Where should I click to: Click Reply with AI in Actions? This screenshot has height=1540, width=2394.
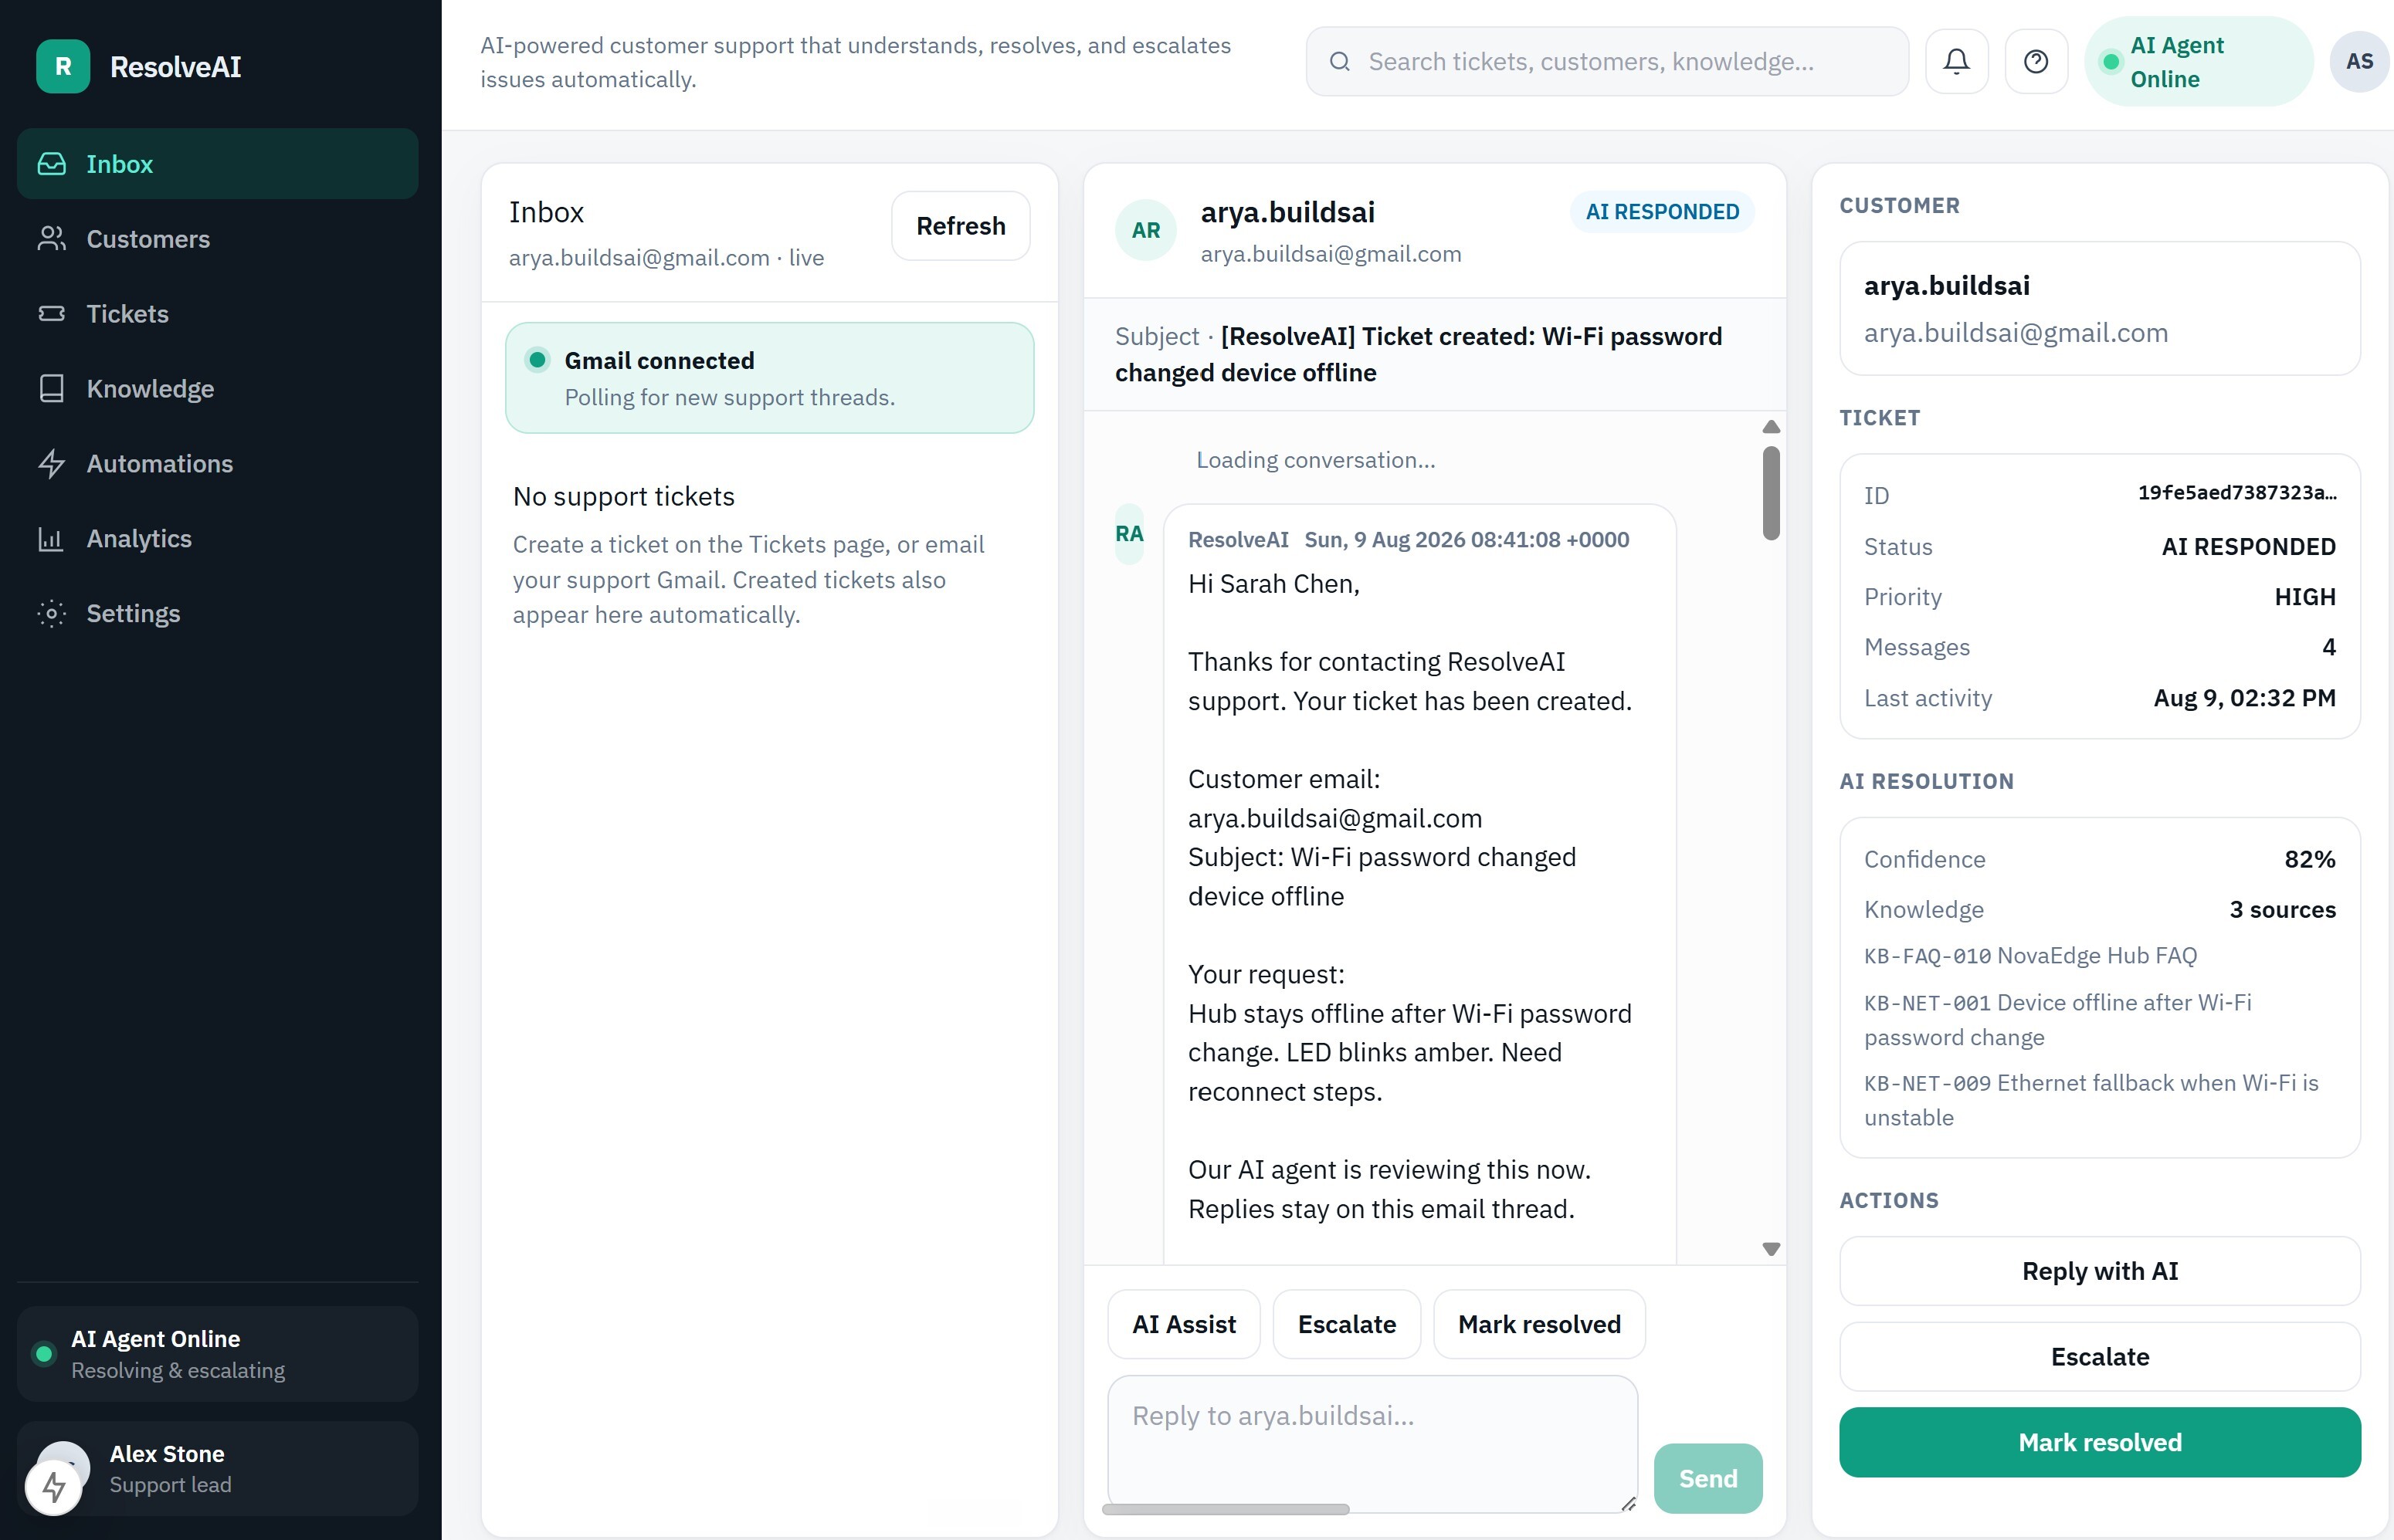[2100, 1271]
